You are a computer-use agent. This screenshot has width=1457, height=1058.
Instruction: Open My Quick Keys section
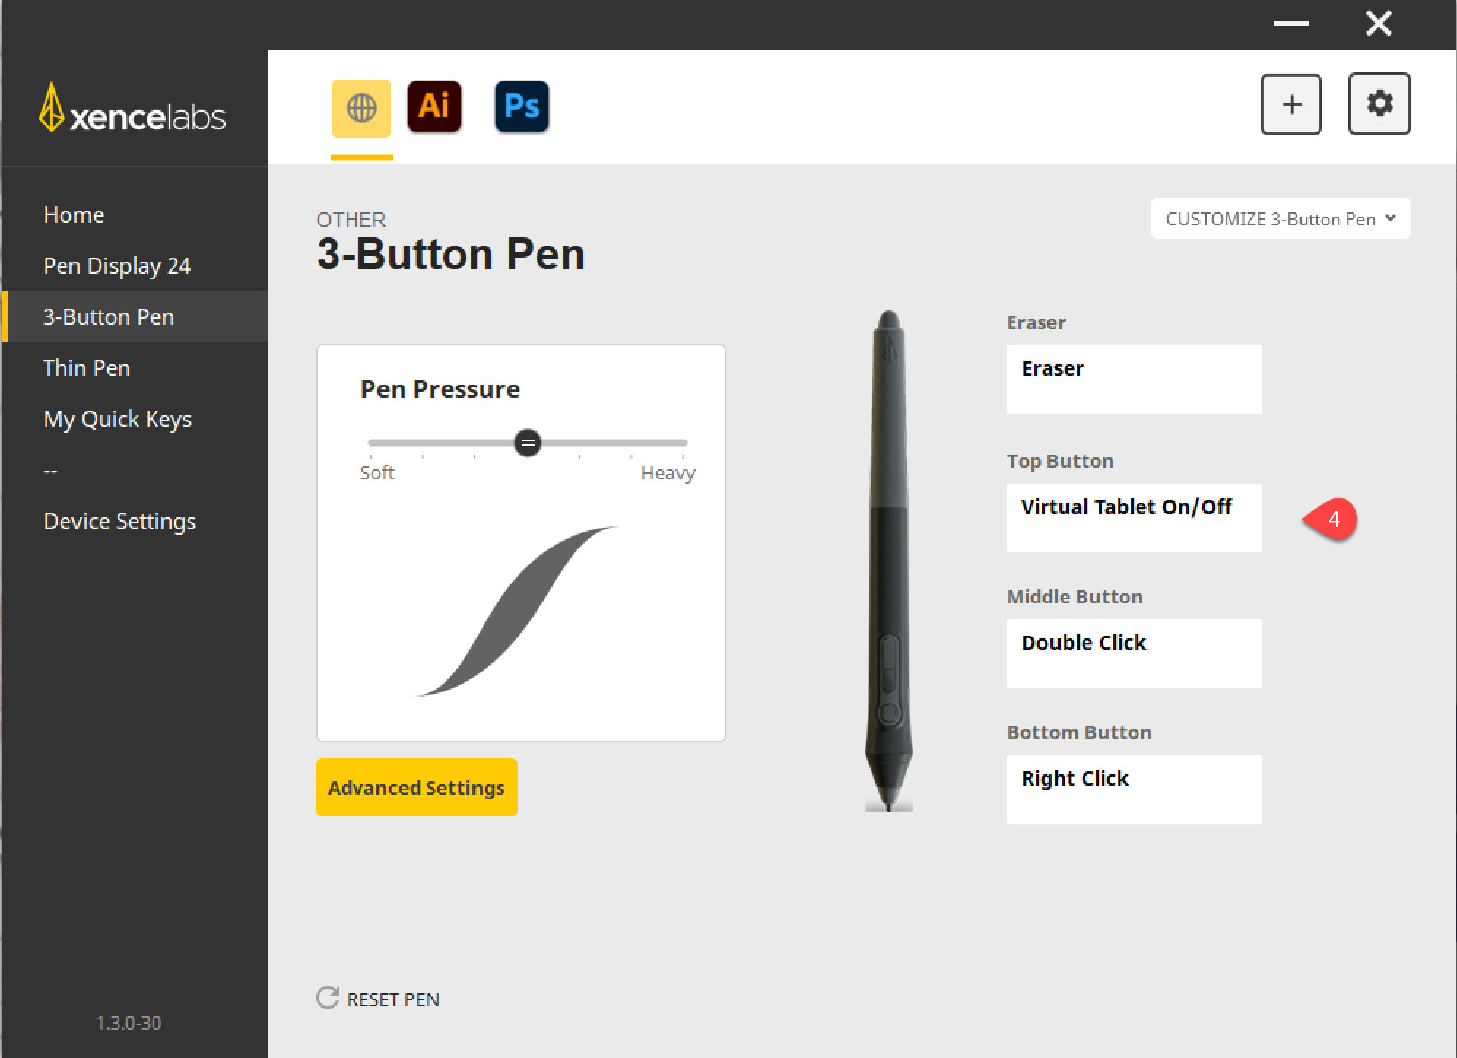pos(118,419)
